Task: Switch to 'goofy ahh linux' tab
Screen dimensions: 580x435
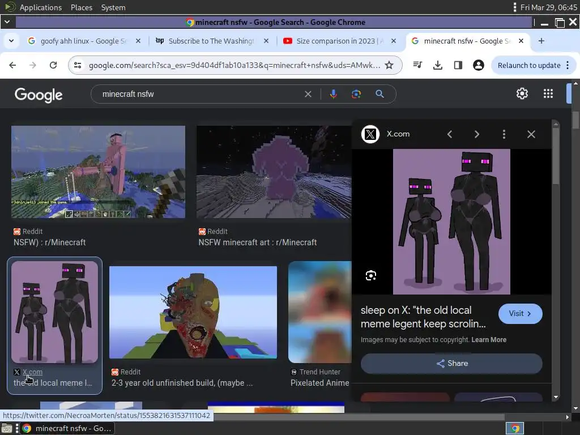Action: coord(83,41)
